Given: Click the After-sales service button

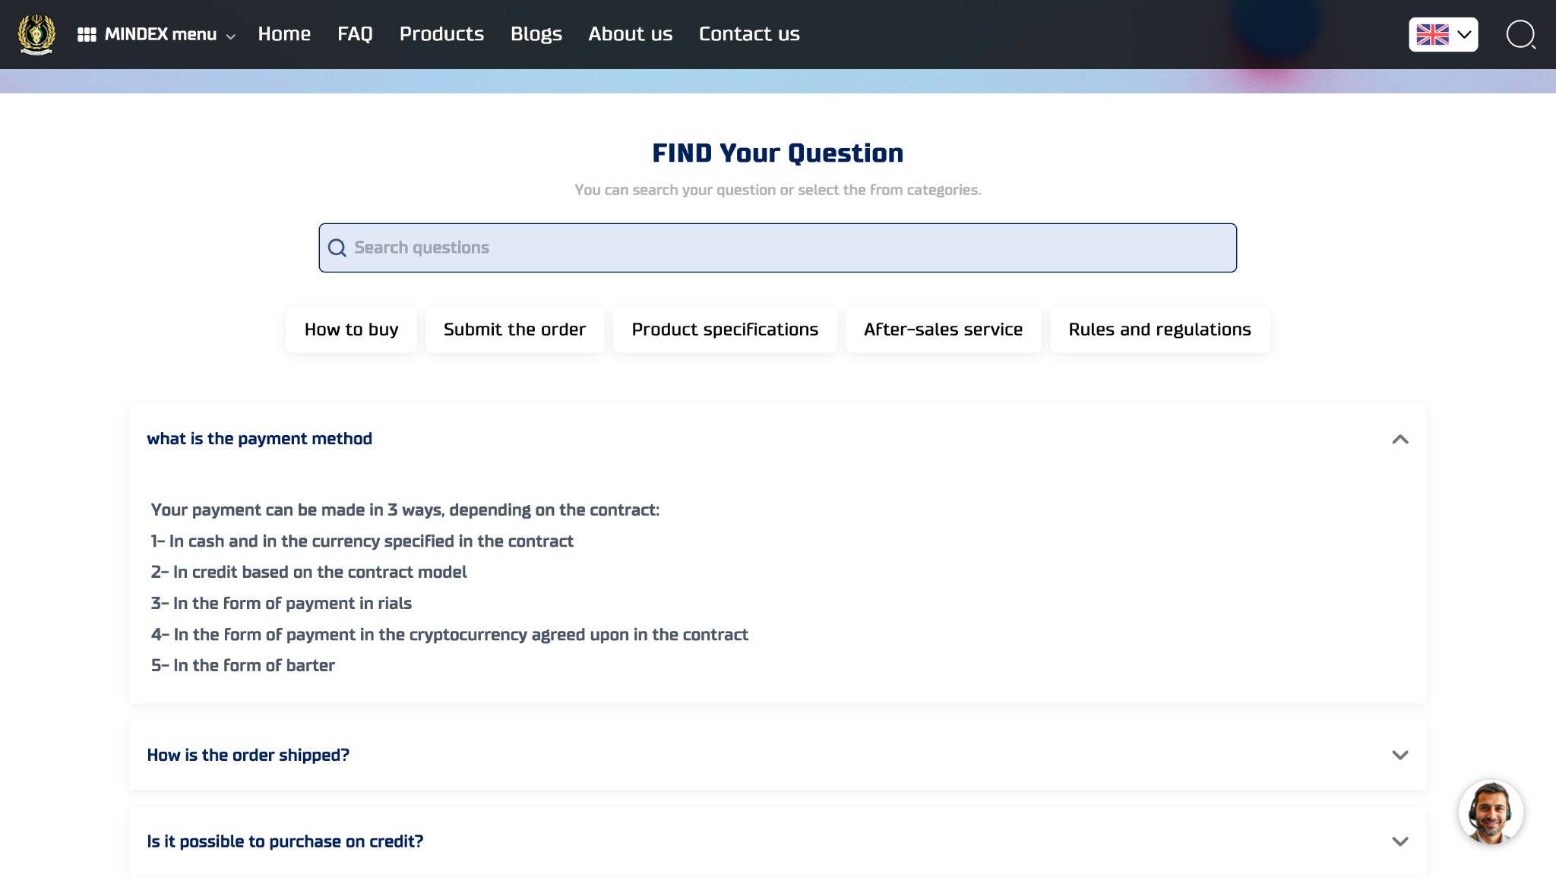Looking at the screenshot, I should click(942, 330).
